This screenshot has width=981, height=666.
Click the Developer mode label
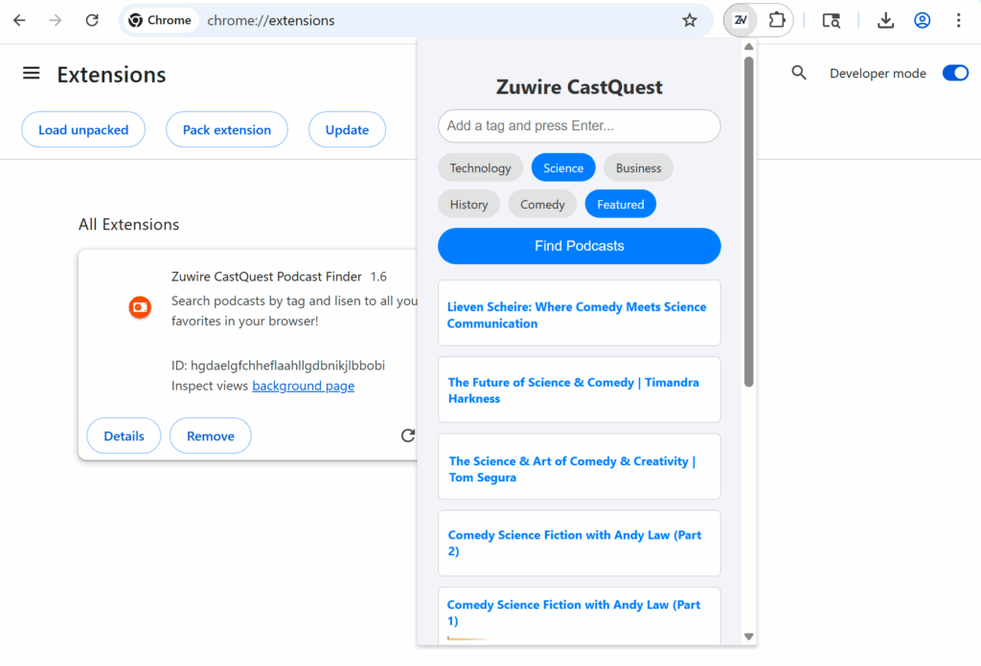click(878, 73)
